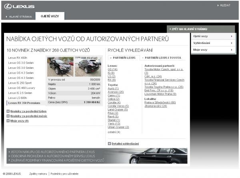Filter by Toyota Auris (1)

[x=113, y=88]
